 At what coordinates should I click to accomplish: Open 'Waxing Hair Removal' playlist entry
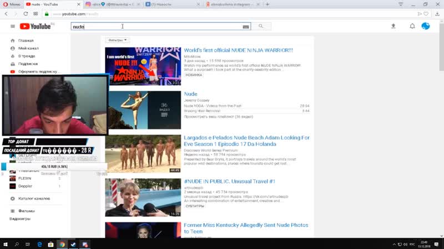(x=202, y=111)
